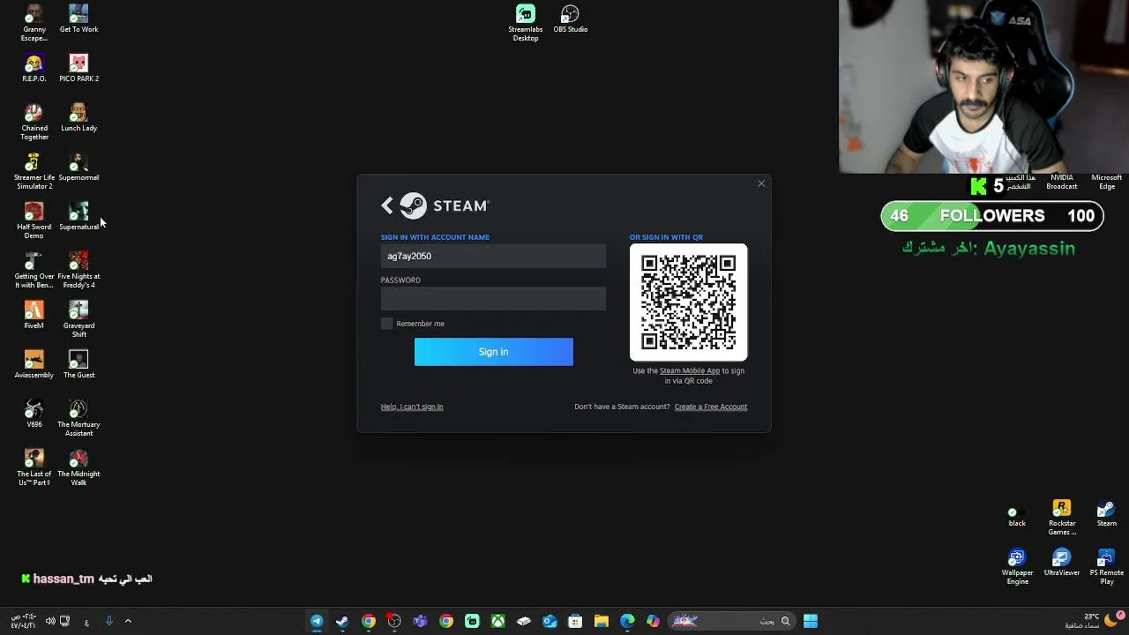This screenshot has height=635, width=1129.
Task: Select the UltraViewer desktop icon
Action: point(1062,563)
